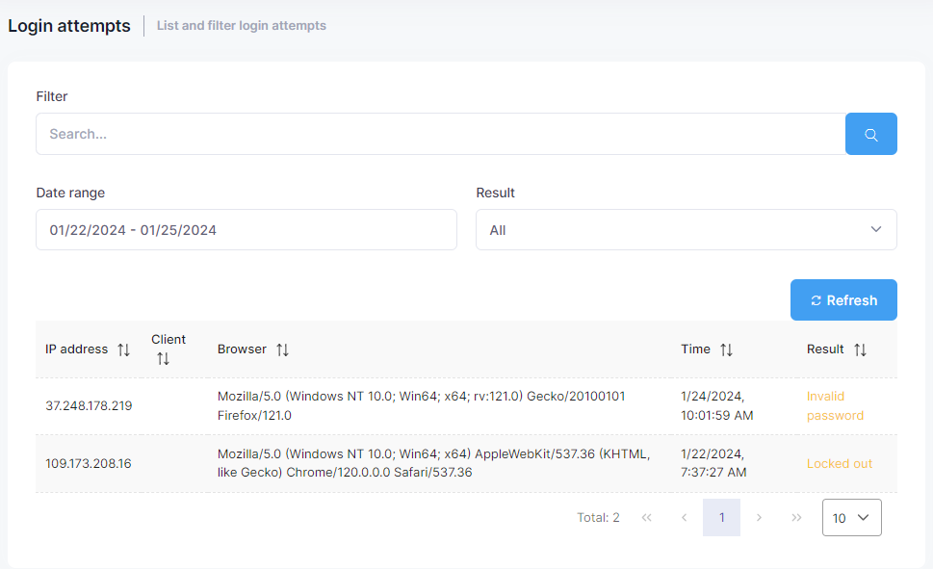
Task: Click the Client column header label
Action: click(x=168, y=339)
